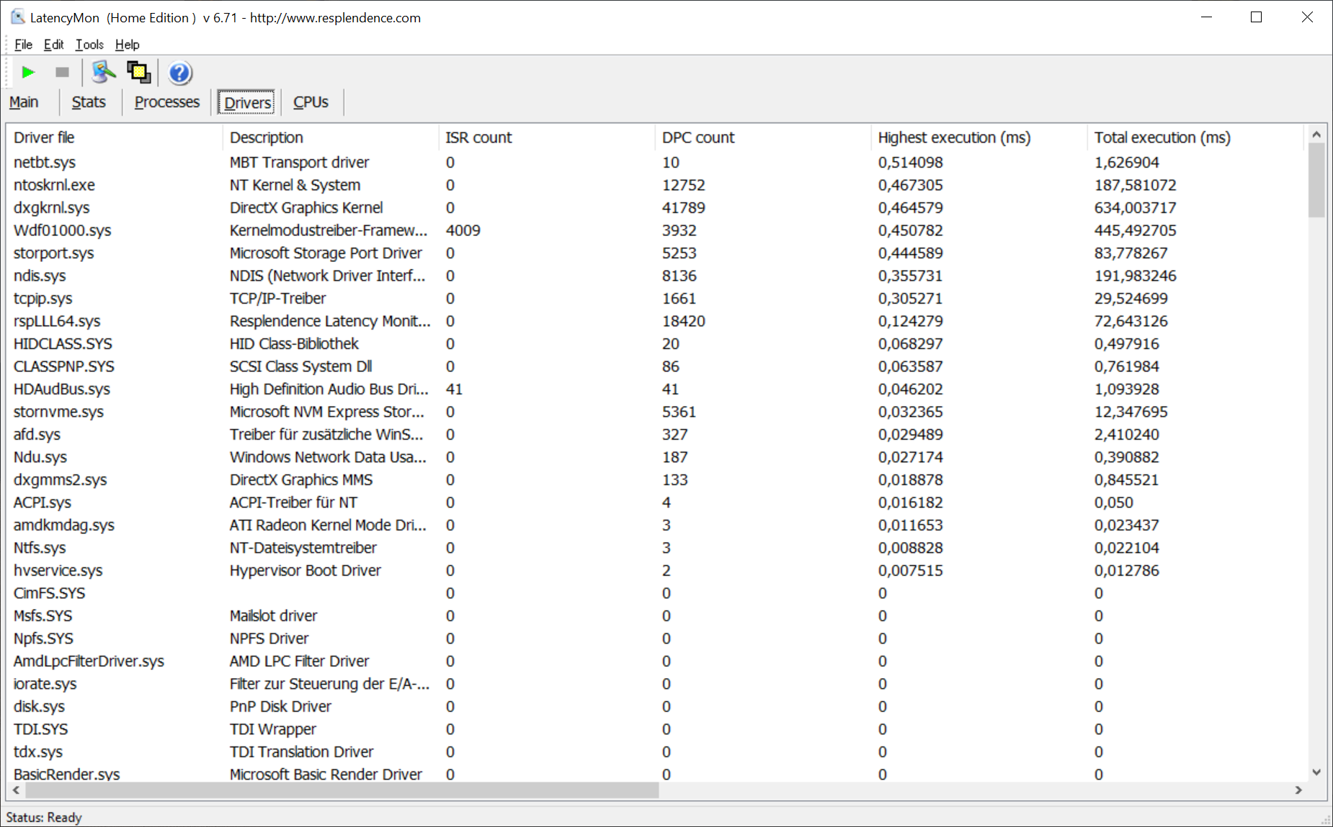Select the CLASSPNP.SYS driver row
This screenshot has width=1333, height=827.
tap(657, 366)
